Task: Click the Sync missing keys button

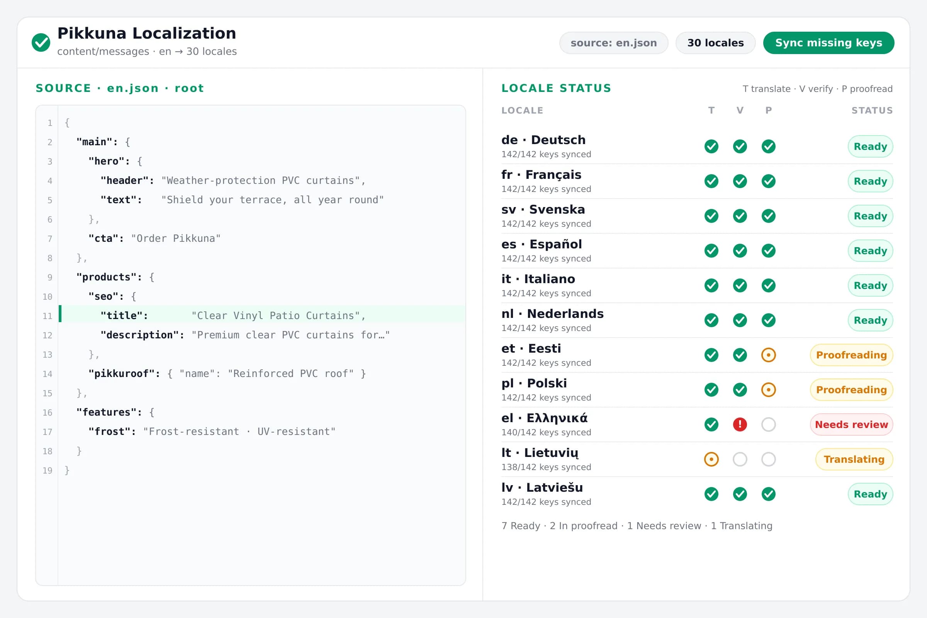Action: [x=829, y=42]
